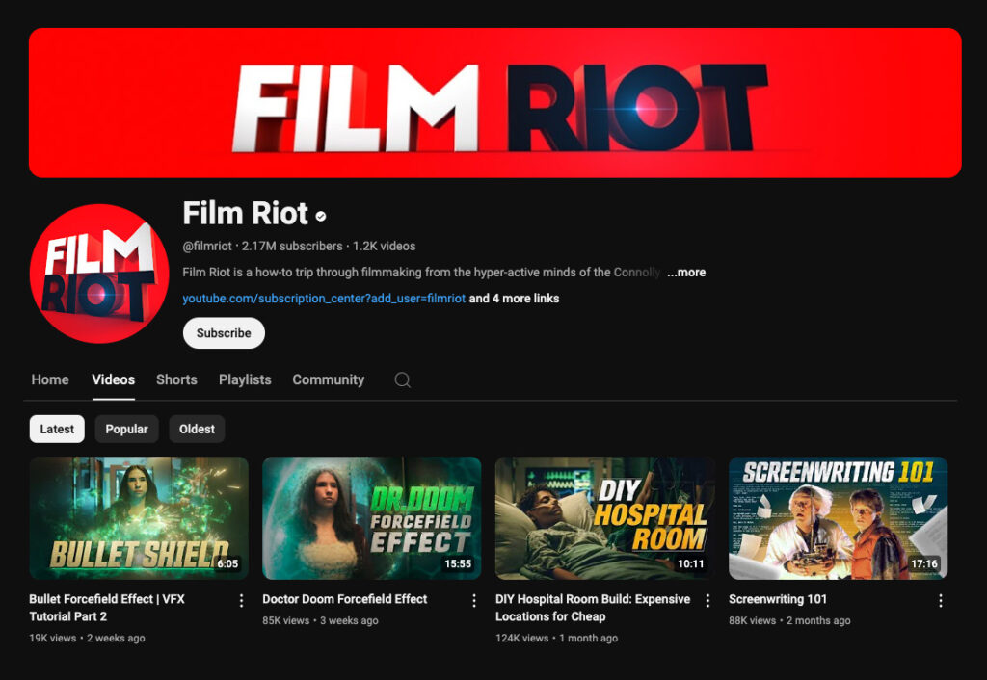Click the Subscribe button
Image resolution: width=987 pixels, height=680 pixels.
(224, 332)
